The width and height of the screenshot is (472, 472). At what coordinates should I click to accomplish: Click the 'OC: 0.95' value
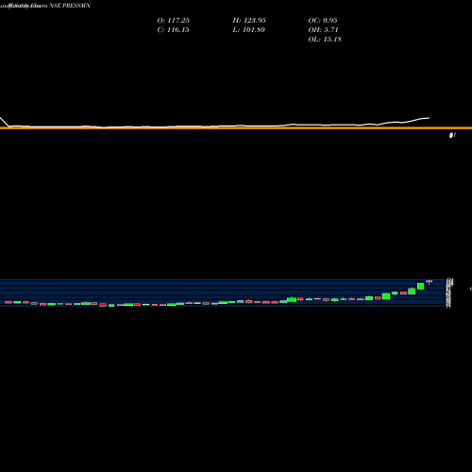click(323, 21)
